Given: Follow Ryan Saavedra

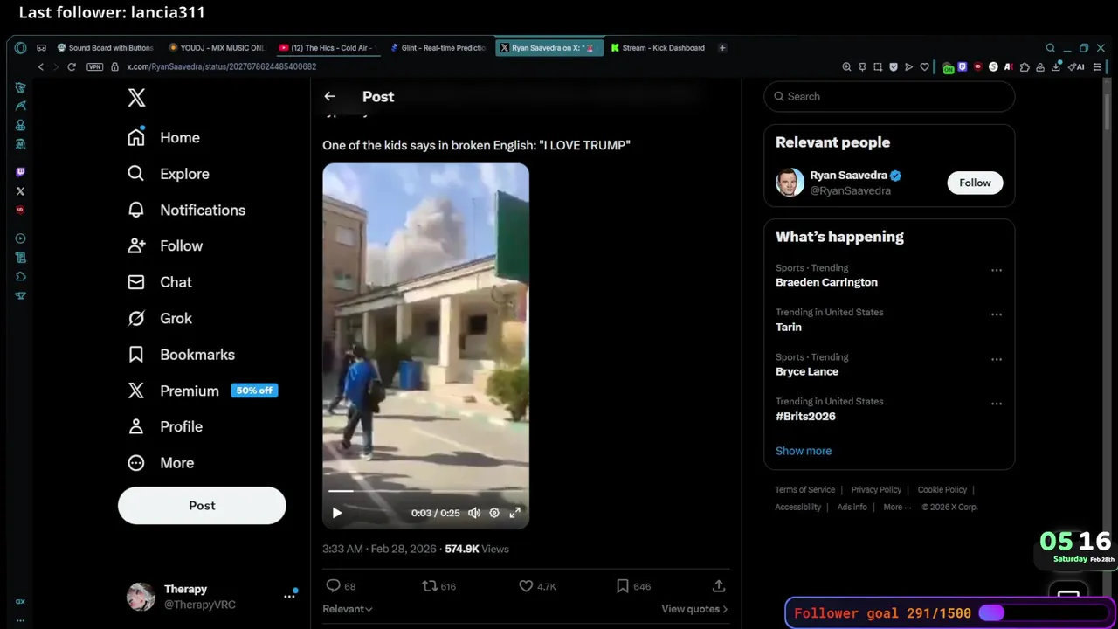Looking at the screenshot, I should point(975,183).
